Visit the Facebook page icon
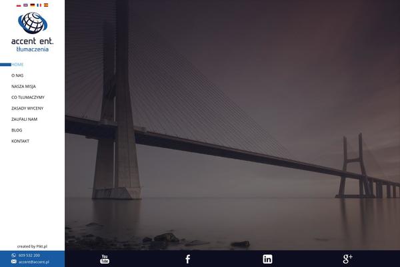The image size is (400, 267). (187, 259)
